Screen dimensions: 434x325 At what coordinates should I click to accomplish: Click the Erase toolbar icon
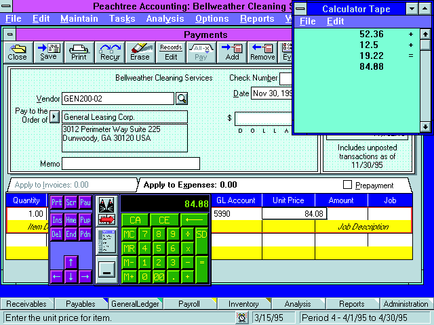pyautogui.click(x=140, y=52)
